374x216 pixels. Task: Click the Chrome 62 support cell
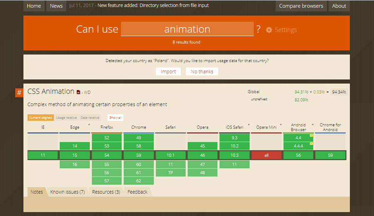(x=138, y=181)
